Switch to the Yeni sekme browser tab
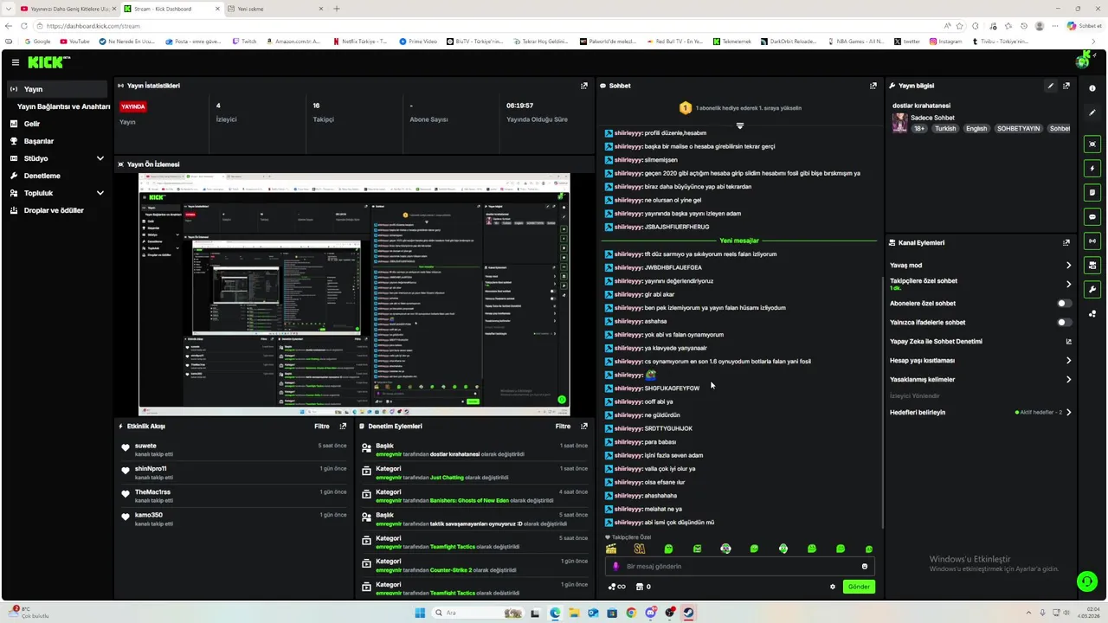Screen dimensions: 1108x623 pos(275,9)
